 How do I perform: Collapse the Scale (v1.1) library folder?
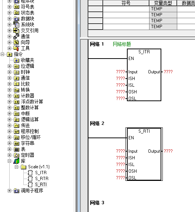16,167
